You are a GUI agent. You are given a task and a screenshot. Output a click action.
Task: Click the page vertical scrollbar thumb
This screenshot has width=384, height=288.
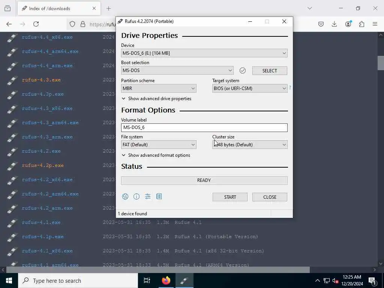tap(381, 63)
